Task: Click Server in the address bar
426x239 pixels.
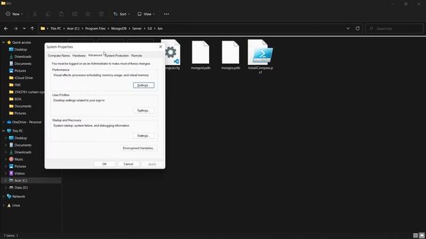Action: coord(137,29)
